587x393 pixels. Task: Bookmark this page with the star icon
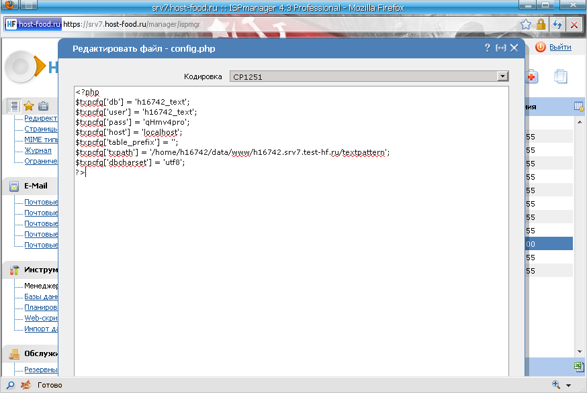pyautogui.click(x=526, y=24)
